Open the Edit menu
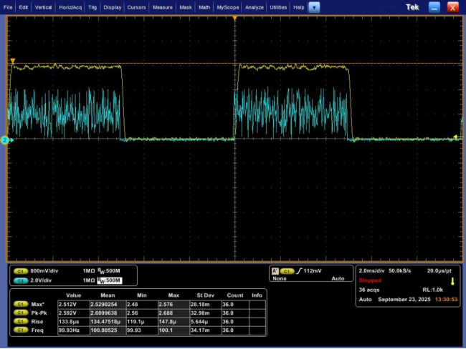Image resolution: width=466 pixels, height=349 pixels. (23, 7)
